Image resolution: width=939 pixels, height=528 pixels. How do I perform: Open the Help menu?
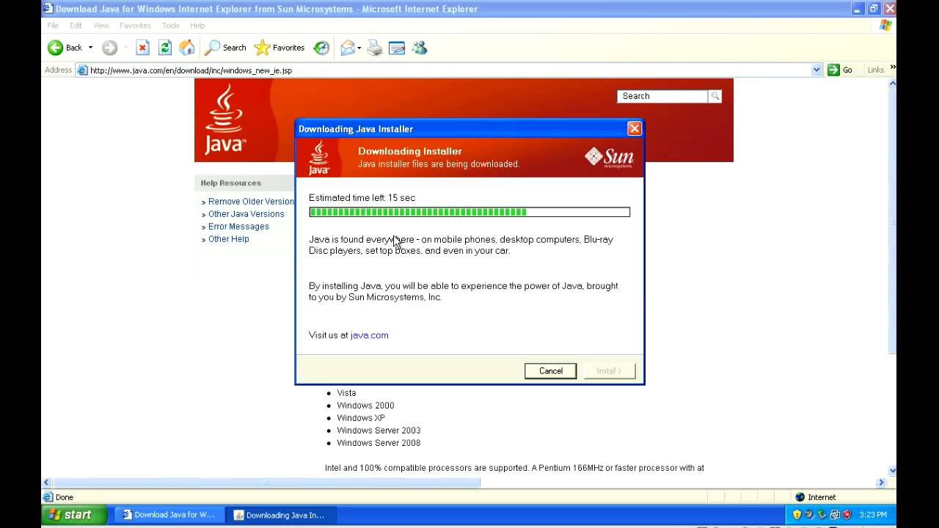[x=198, y=25]
